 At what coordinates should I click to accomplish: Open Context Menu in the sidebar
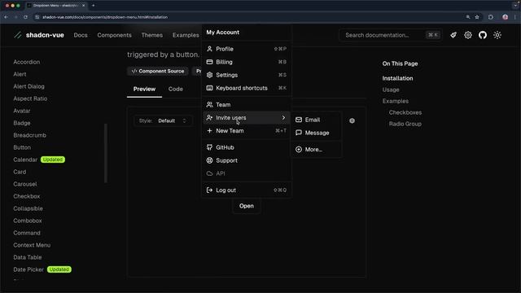coord(32,245)
